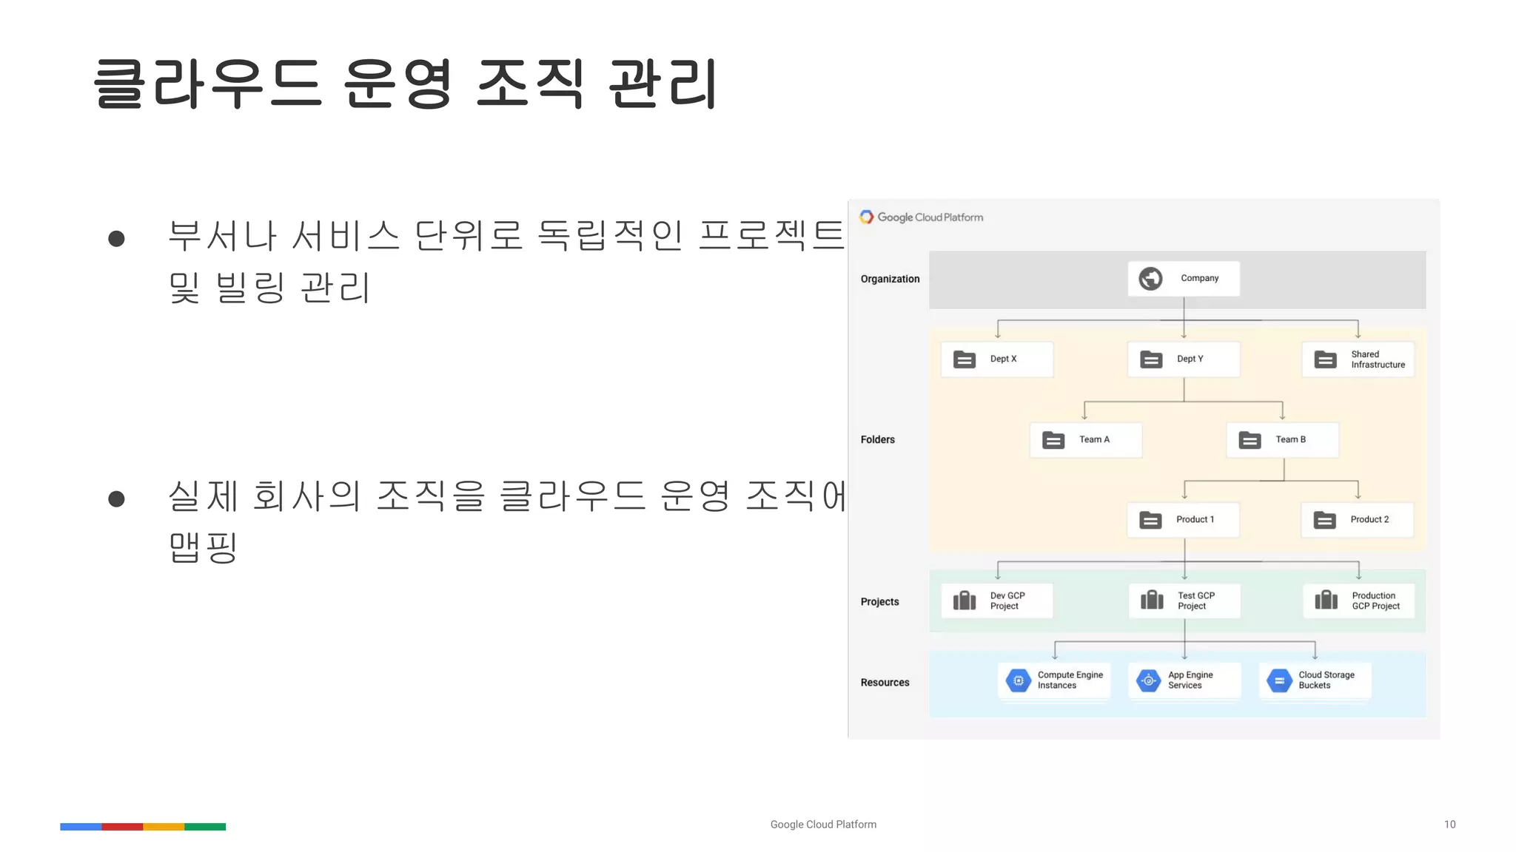Viewport: 1516px width, 852px height.
Task: Click the briefcase icon for Test GCP Project
Action: click(1152, 600)
